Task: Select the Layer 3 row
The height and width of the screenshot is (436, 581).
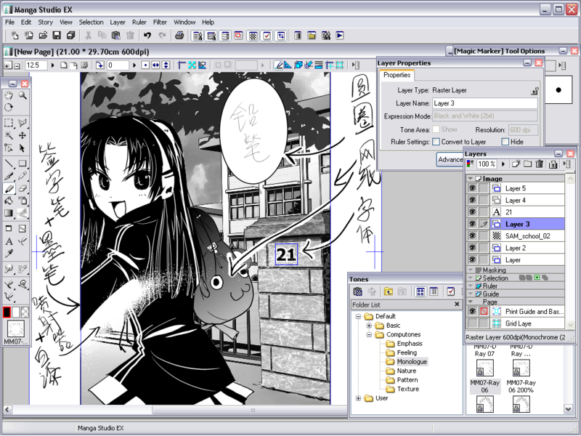Action: pos(516,224)
